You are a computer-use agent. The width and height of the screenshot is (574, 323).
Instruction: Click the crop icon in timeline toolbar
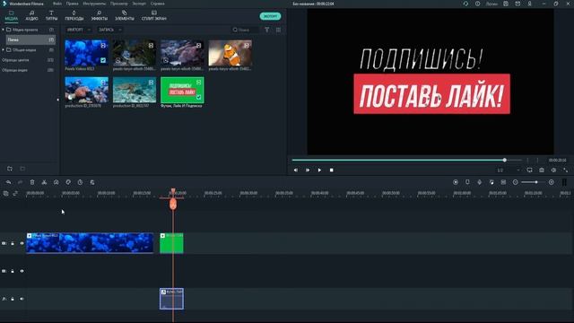(56, 182)
